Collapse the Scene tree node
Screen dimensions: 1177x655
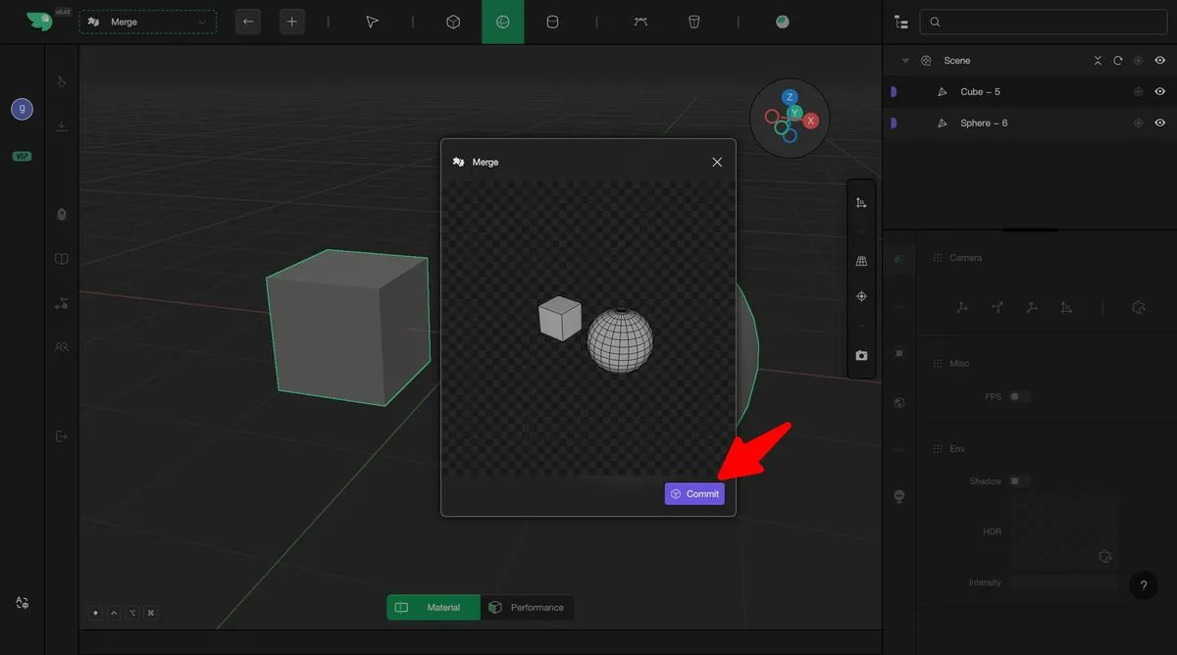[905, 61]
